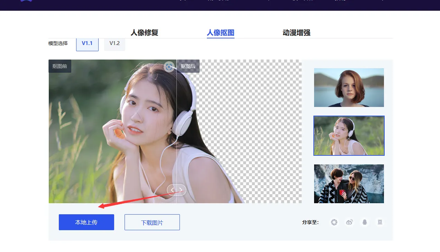Select the two laughing women thumbnail

point(349,184)
